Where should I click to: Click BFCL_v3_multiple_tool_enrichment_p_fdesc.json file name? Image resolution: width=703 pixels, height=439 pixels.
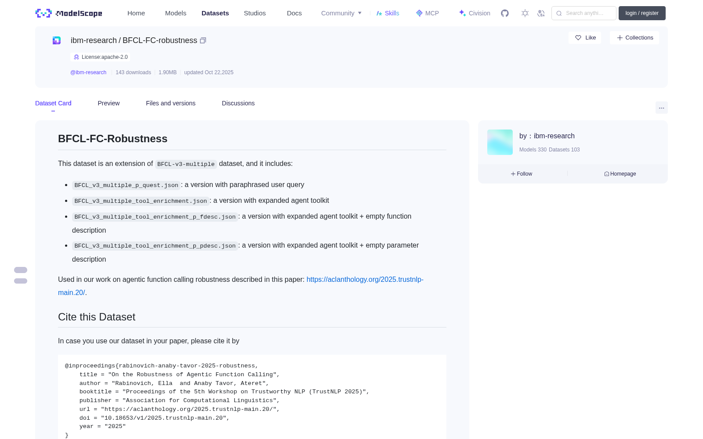[155, 217]
